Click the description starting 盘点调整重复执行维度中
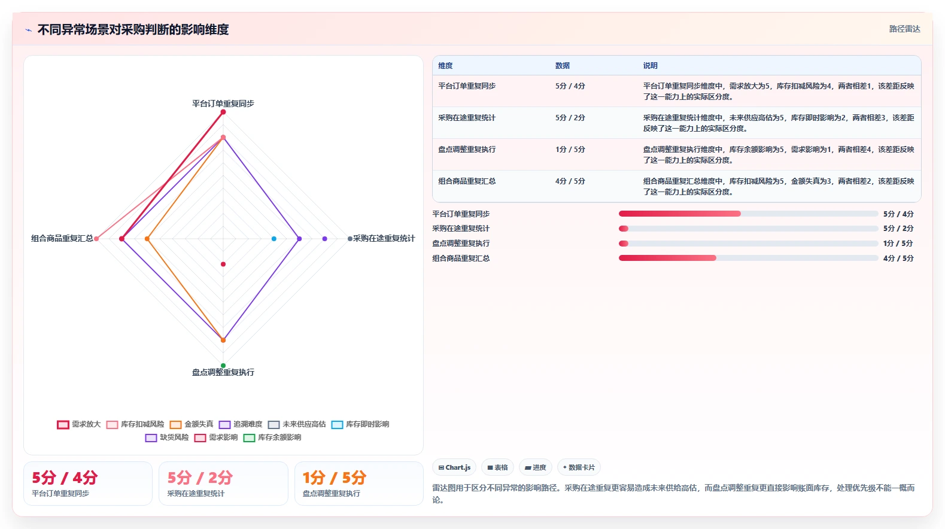945x529 pixels. coord(779,155)
